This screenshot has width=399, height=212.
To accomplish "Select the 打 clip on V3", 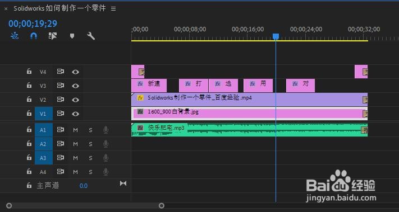I will point(194,86).
